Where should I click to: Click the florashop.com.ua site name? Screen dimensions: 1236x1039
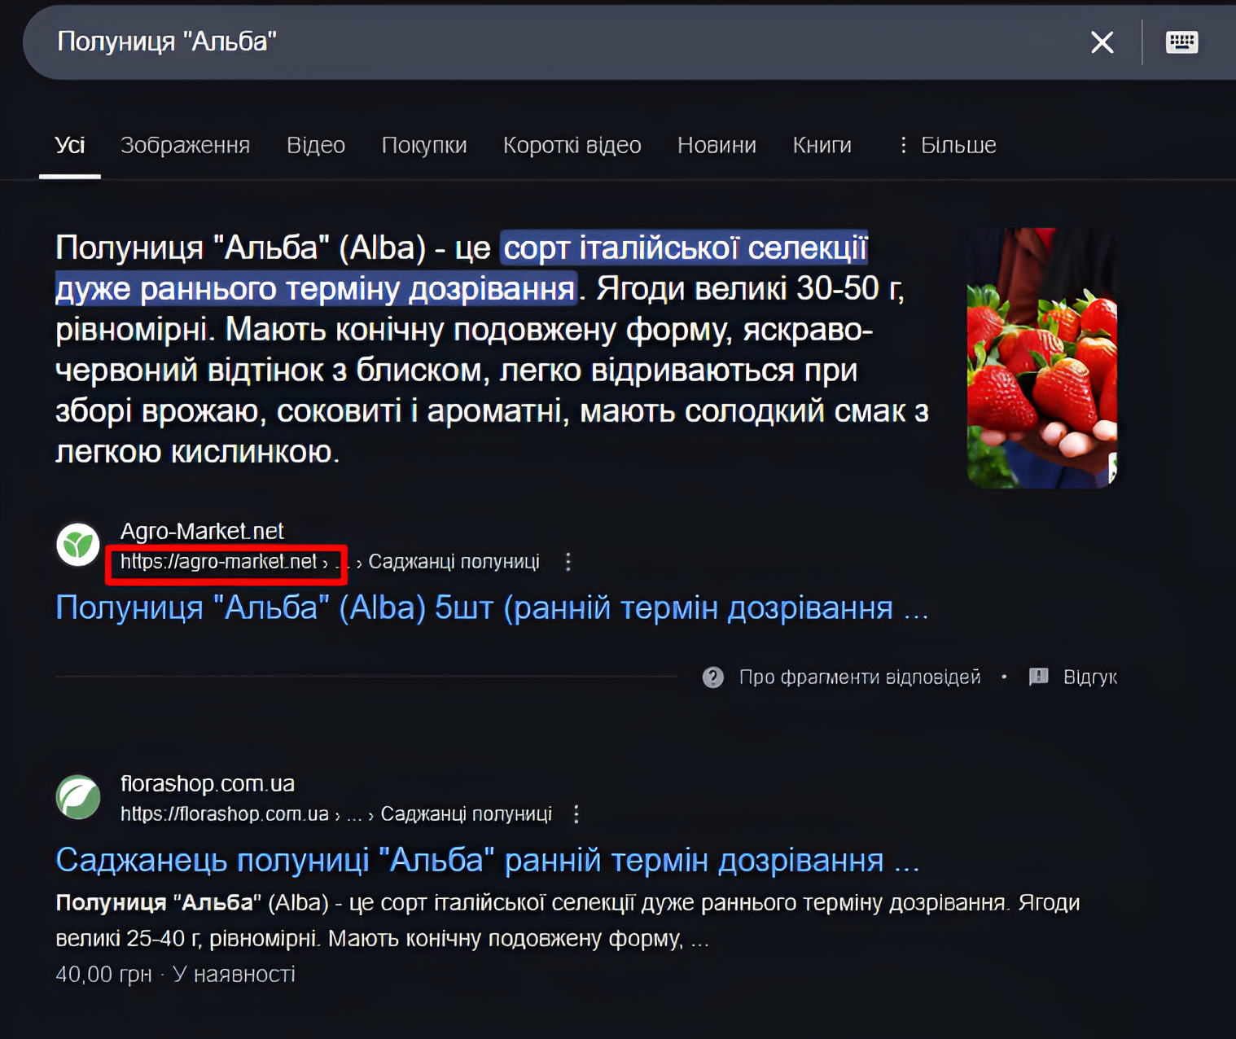click(x=208, y=783)
